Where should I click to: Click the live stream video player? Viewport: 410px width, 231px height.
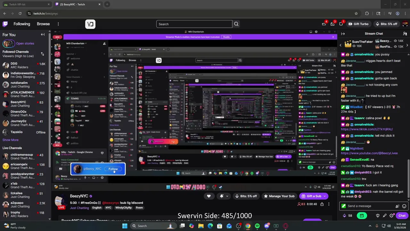click(194, 111)
